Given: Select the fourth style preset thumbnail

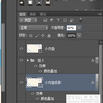Looking at the screenshot, I should point(48,3).
